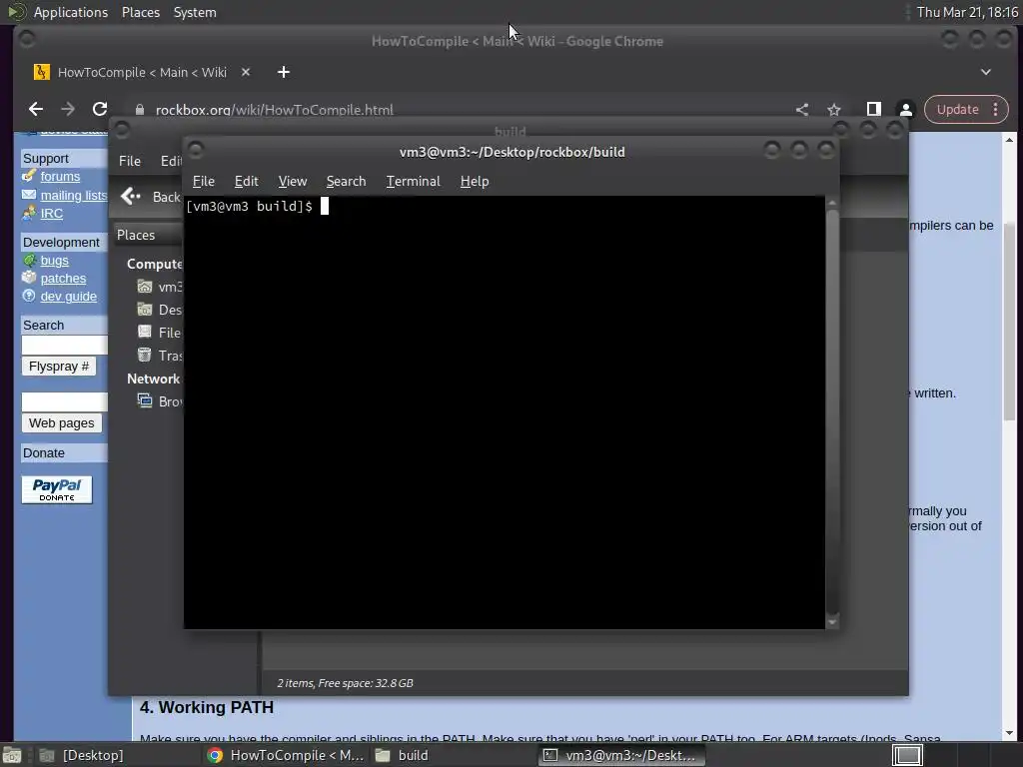Click the Places header in file manager sidebar
This screenshot has width=1023, height=767.
coord(136,235)
